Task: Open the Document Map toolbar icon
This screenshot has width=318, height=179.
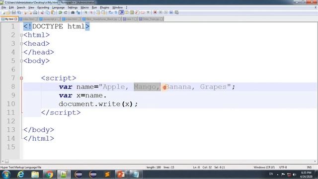Action: pyautogui.click(x=132, y=12)
